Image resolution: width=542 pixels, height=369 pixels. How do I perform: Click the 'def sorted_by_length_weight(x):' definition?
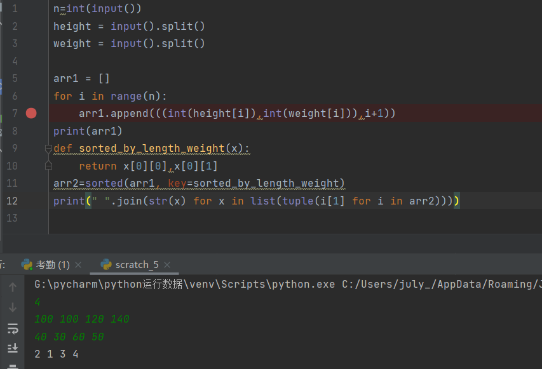click(151, 149)
